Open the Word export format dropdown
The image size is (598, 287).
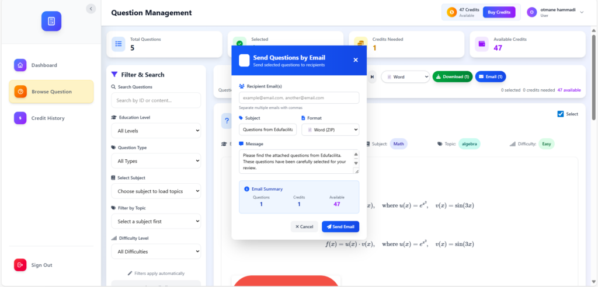tap(405, 76)
